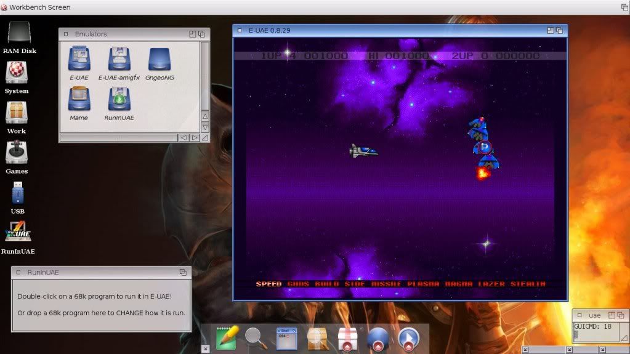Click the uae window depth gadget
This screenshot has height=354, width=630.
(x=621, y=315)
